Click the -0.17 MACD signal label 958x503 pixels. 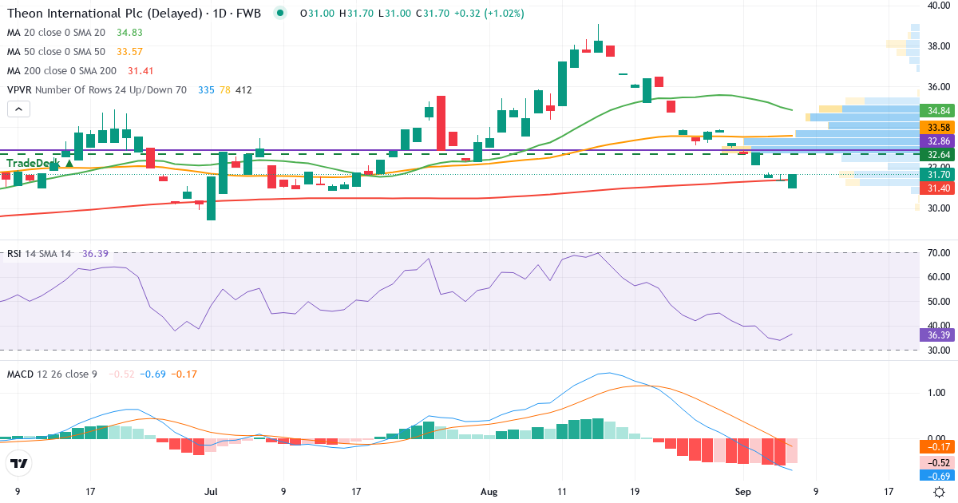point(938,447)
